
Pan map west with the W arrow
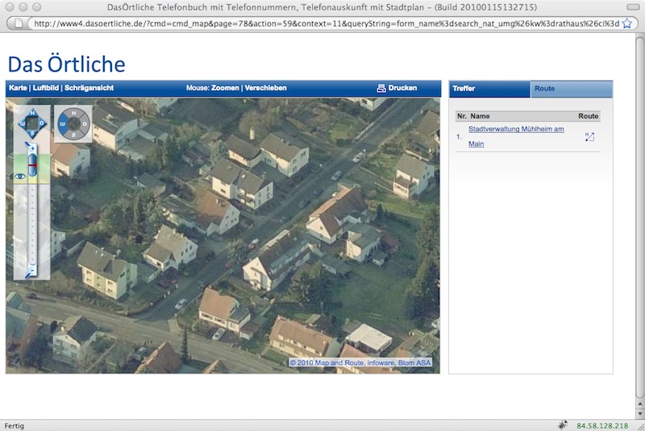point(22,123)
